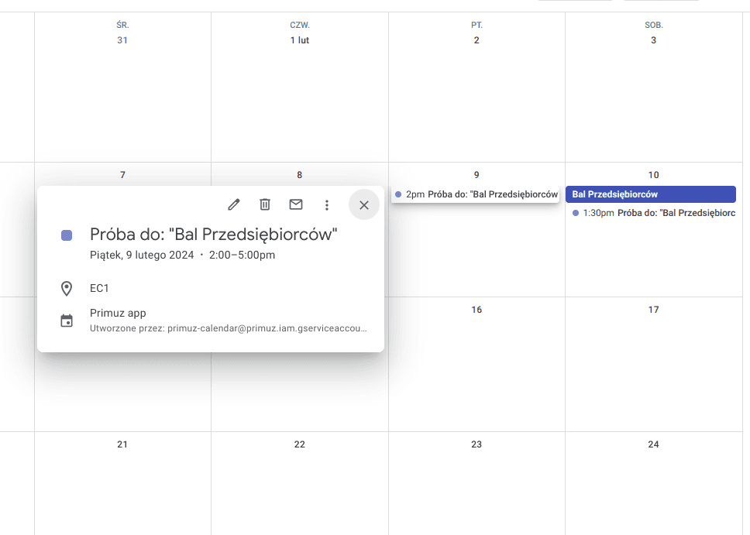Click the SOB. weekday header
The image size is (750, 535).
pyautogui.click(x=653, y=25)
